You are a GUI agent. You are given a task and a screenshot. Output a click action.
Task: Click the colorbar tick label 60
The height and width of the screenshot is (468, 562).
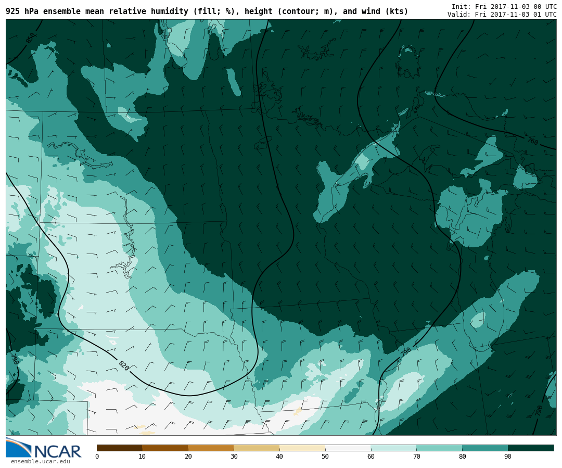[371, 457]
